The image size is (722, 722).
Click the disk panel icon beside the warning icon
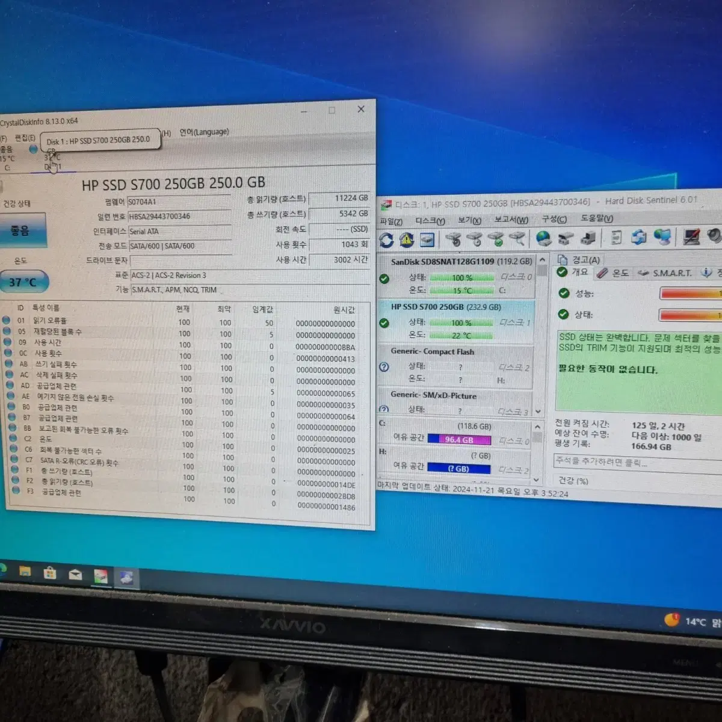coord(427,240)
